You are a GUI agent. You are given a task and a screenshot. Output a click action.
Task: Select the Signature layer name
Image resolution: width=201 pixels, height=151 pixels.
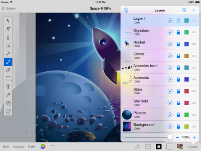(x=141, y=31)
